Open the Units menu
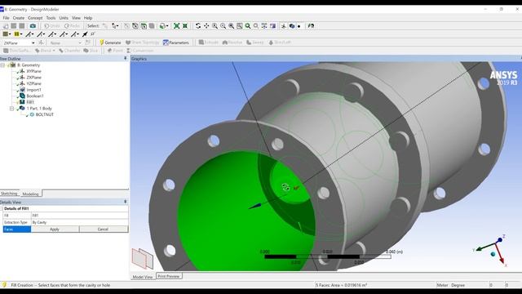 pos(64,18)
